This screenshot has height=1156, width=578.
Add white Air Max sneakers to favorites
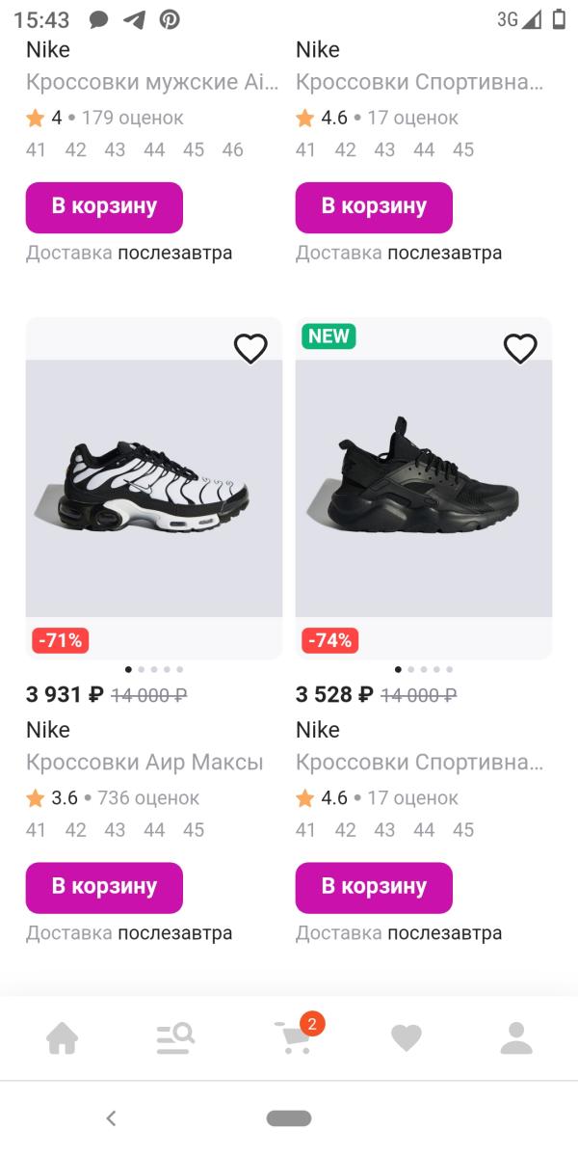point(250,348)
